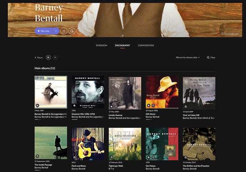Open the Compositions tab

[x=146, y=46]
